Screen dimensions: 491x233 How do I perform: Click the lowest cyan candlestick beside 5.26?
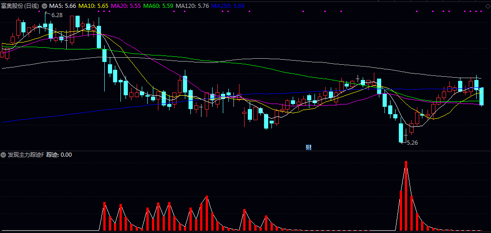(x=401, y=133)
